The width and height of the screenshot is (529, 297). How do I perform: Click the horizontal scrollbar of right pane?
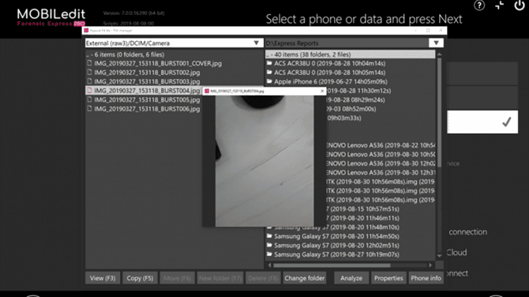tap(332, 265)
